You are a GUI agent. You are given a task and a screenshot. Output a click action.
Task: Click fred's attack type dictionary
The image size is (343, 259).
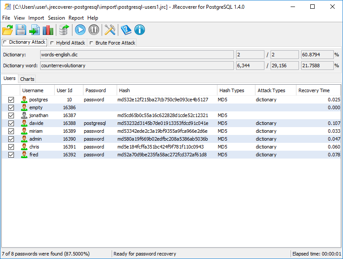point(266,155)
